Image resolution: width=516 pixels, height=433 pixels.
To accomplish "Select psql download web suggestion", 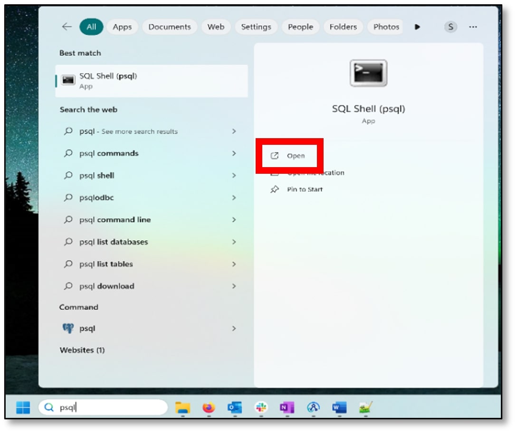I will (106, 286).
